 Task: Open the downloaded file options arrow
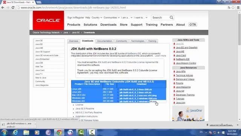coord(35,124)
